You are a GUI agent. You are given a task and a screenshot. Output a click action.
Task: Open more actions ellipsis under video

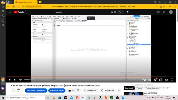(x=119, y=91)
